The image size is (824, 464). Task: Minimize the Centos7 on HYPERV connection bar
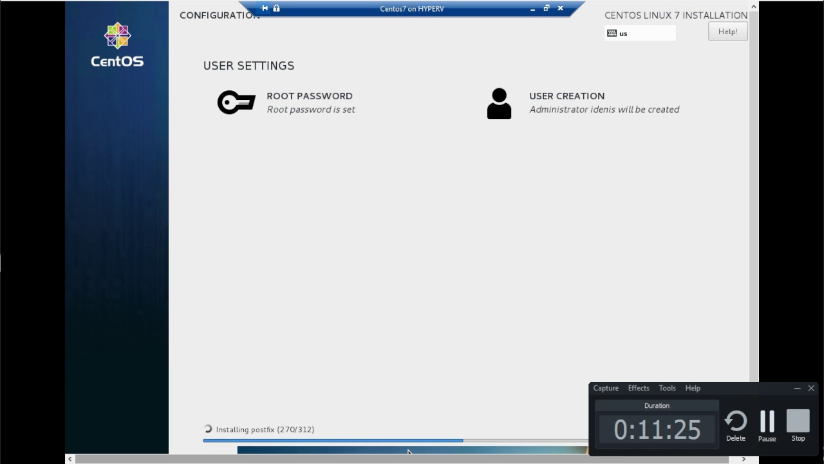(533, 9)
